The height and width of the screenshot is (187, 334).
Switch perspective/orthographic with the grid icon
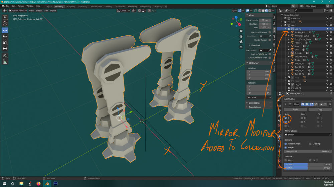point(241,47)
